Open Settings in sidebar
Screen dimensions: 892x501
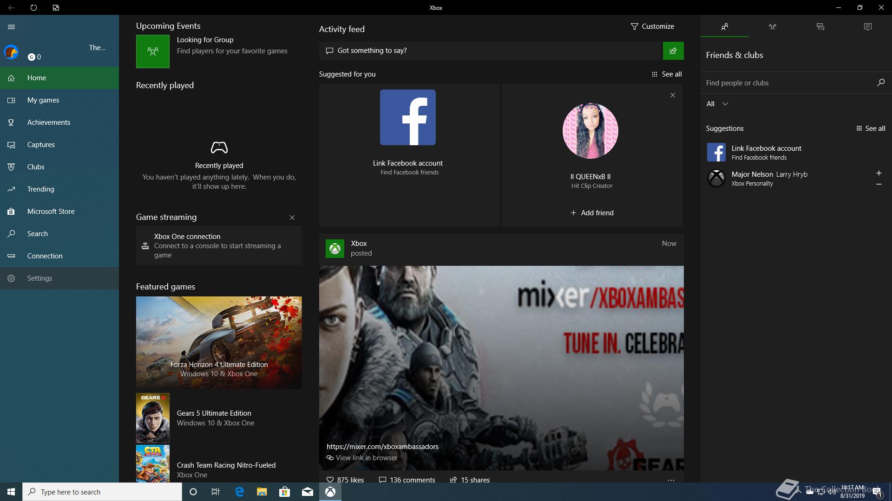pyautogui.click(x=59, y=278)
